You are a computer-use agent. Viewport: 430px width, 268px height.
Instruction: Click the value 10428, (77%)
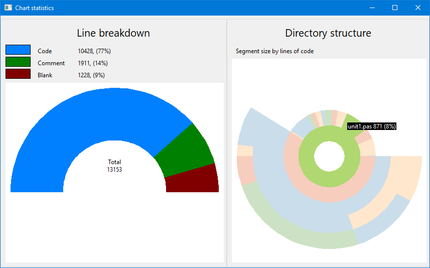(x=94, y=51)
